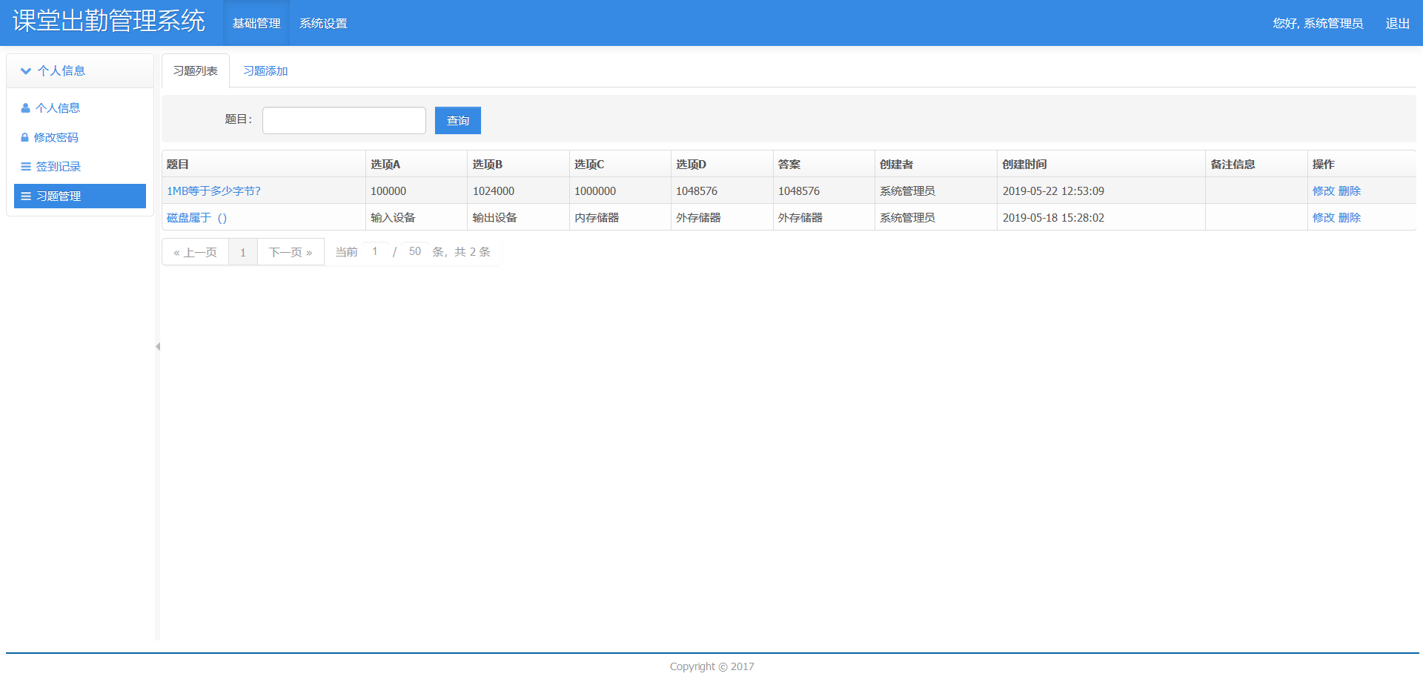Click 删除 for the 磁盘属于 row
The width and height of the screenshot is (1423, 682).
(1350, 218)
